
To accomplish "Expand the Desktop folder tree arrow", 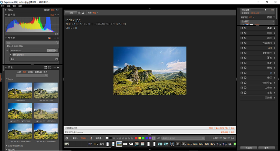I will tap(11, 55).
